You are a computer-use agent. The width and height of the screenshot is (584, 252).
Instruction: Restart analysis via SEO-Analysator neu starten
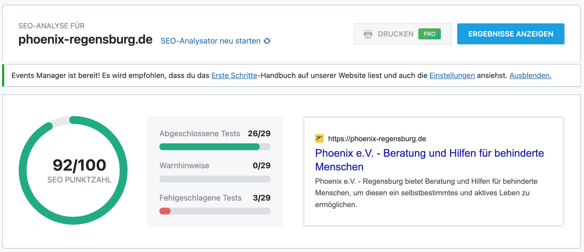(x=210, y=41)
